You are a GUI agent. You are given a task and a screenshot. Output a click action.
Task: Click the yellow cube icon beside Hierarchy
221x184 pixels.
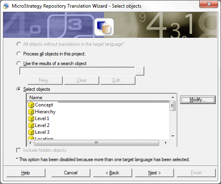click(31, 112)
